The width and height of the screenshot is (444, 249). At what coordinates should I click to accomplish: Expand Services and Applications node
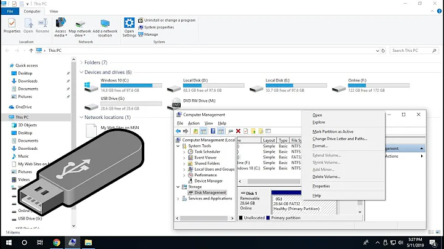178,198
